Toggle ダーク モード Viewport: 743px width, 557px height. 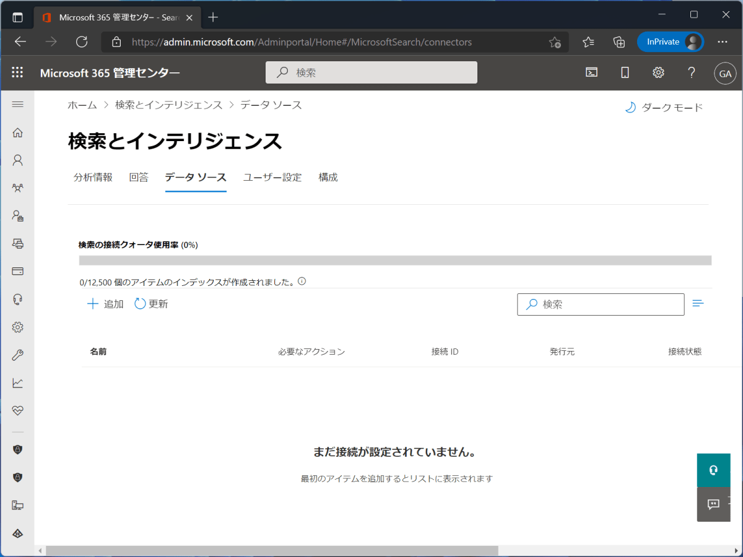[664, 108]
